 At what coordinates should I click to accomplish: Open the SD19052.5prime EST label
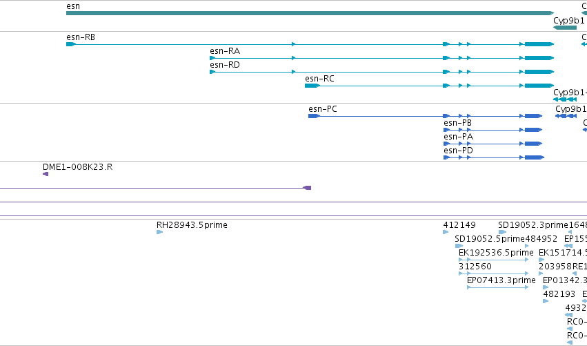pos(490,239)
